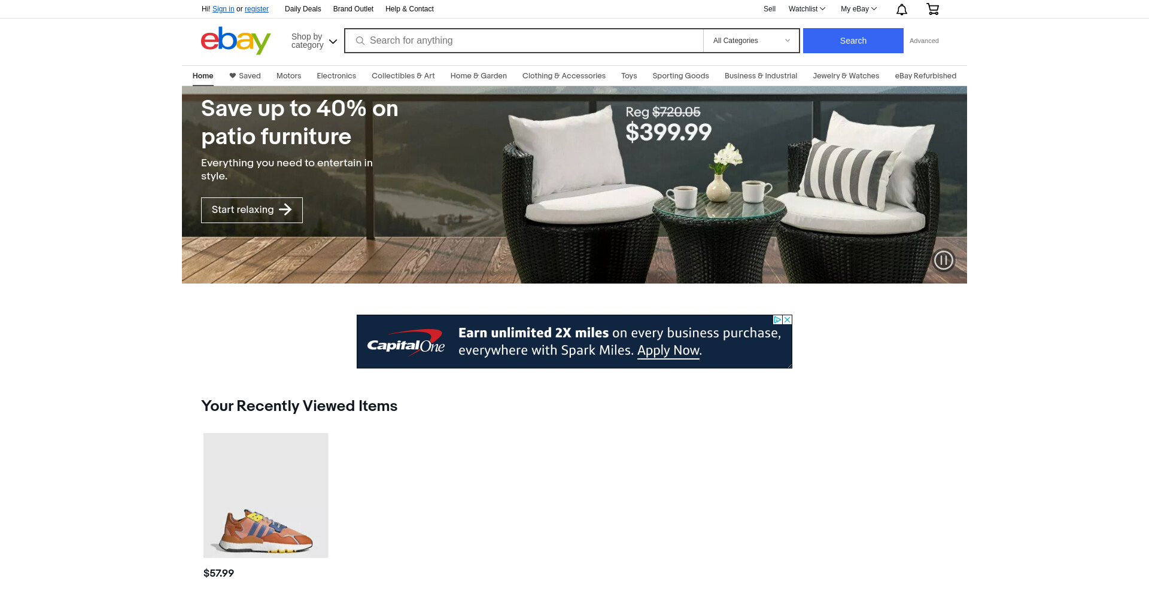Click the magnifier icon in search box
Viewport: 1149px width, 597px height.
pyautogui.click(x=360, y=41)
